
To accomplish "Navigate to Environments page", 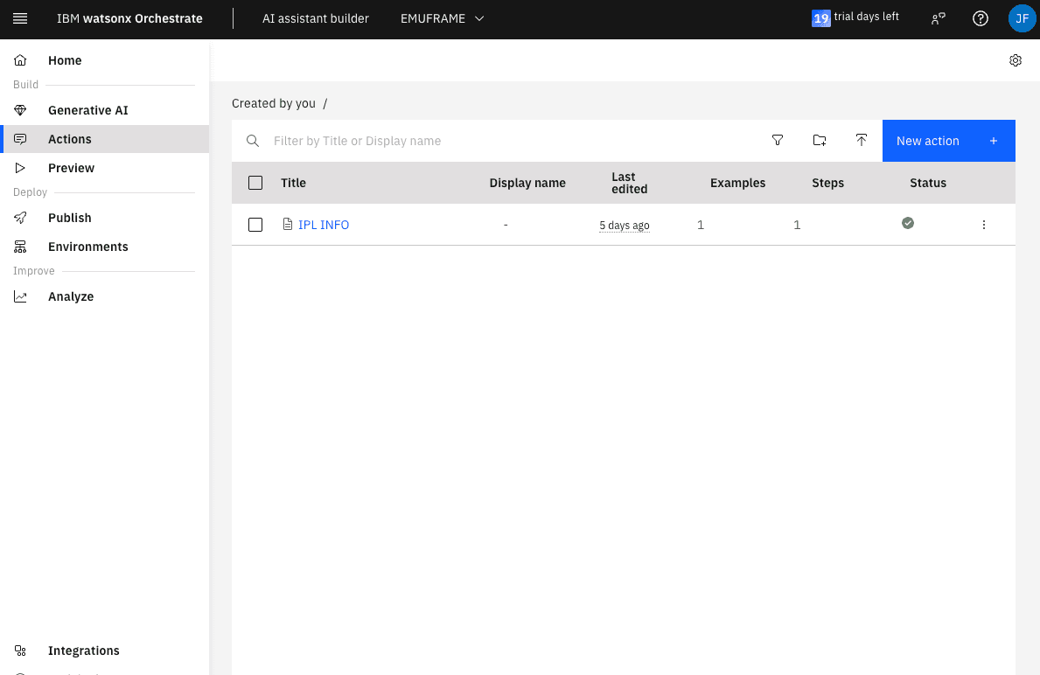I will coord(87,247).
